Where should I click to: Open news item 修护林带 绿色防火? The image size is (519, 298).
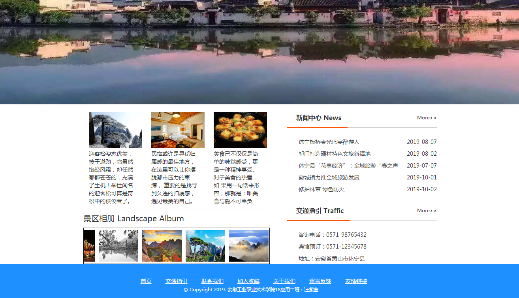point(322,189)
